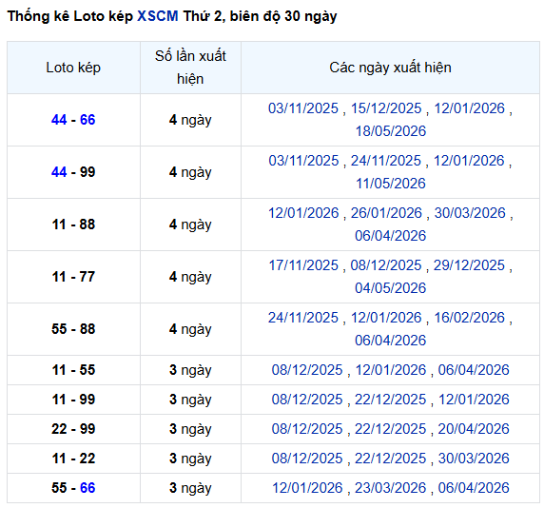Open date 30/03/2026 in the 11 - 22 row

pyautogui.click(x=474, y=459)
